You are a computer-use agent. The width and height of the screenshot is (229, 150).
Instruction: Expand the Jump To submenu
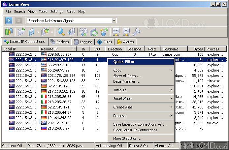(141, 90)
